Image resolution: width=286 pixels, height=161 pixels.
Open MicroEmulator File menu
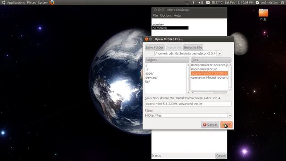coord(155,16)
